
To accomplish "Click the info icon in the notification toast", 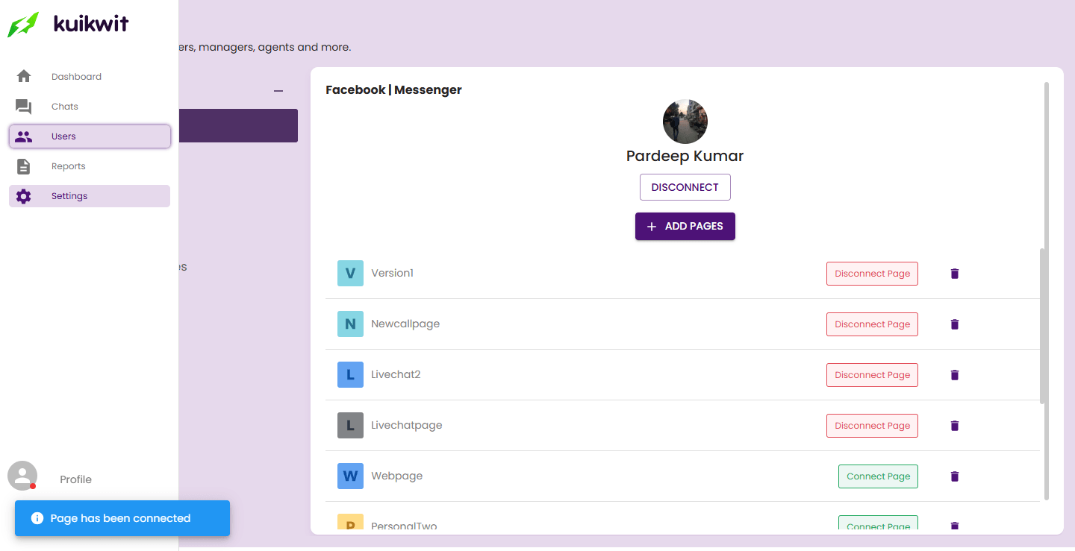I will (x=37, y=518).
